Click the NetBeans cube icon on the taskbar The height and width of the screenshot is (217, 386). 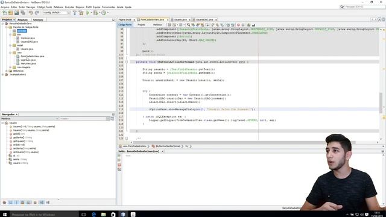pos(123,215)
